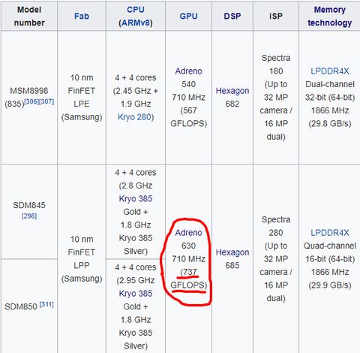360x353 pixels.
Task: Select the 682 DSP number
Action: 232,104
